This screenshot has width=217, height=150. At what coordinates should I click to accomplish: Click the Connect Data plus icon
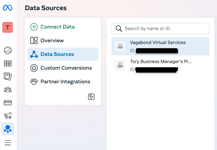[x=34, y=27]
